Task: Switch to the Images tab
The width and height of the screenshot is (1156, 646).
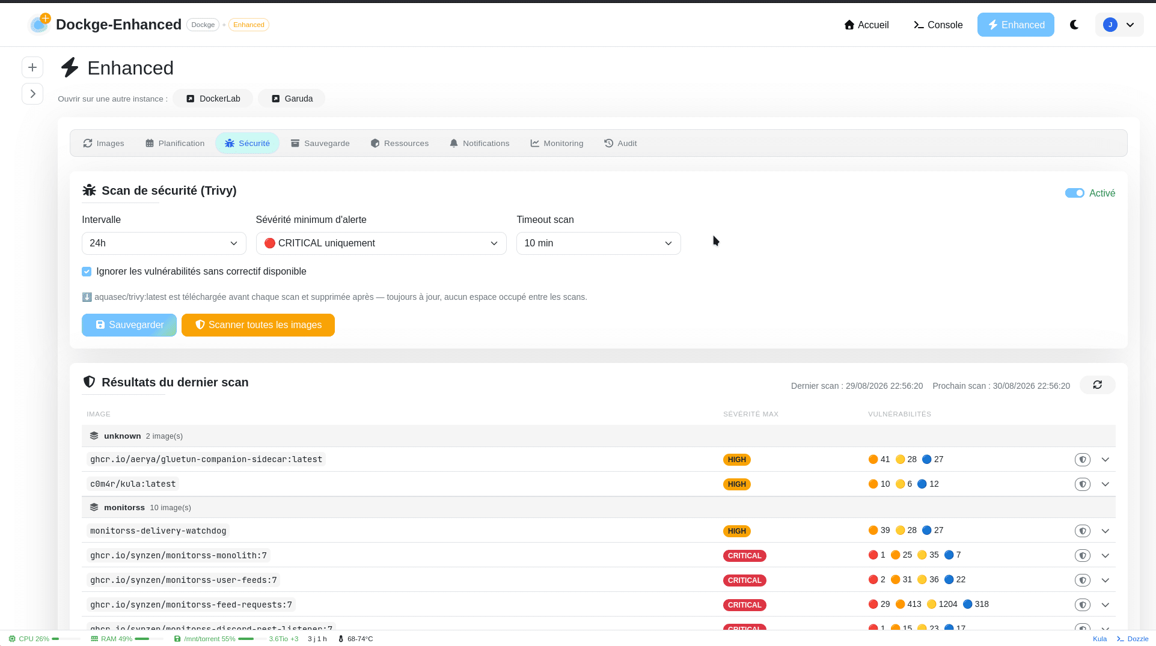Action: coord(103,143)
